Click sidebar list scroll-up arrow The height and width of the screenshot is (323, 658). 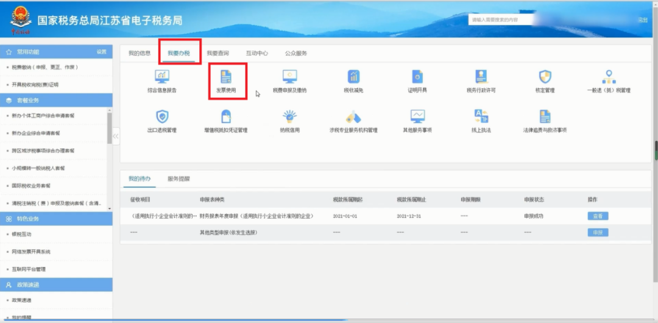tap(110, 110)
